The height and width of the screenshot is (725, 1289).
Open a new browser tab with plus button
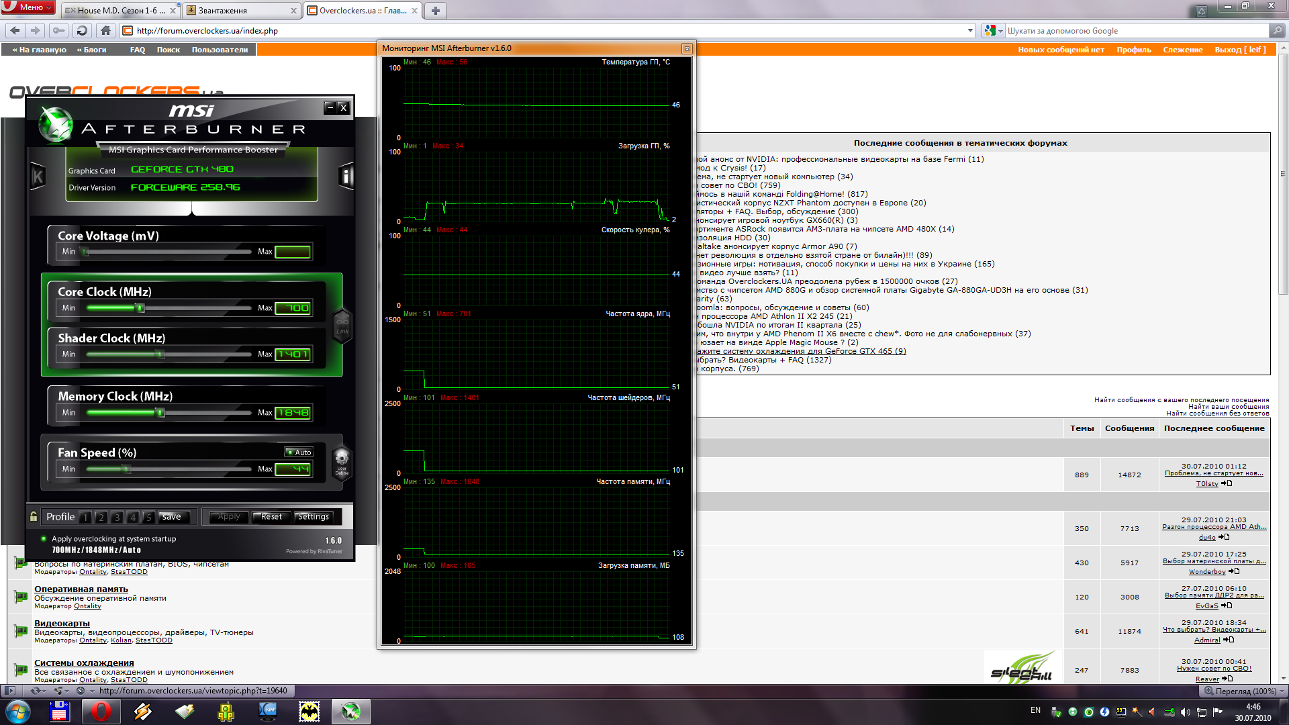tap(436, 11)
